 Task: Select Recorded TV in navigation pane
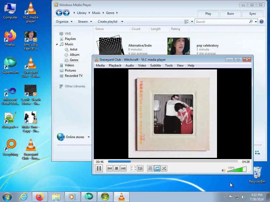71,76
